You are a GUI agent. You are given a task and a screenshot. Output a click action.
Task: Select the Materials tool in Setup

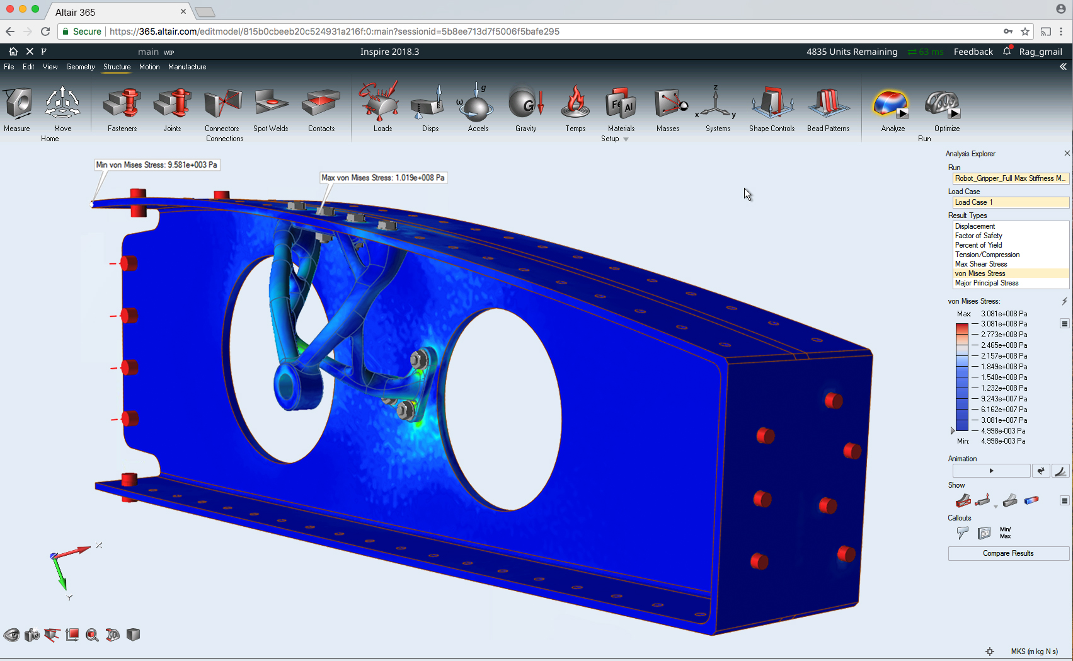point(621,107)
